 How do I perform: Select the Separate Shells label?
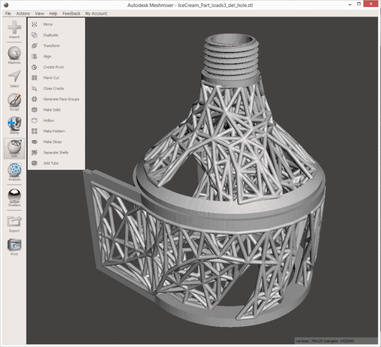click(x=56, y=152)
